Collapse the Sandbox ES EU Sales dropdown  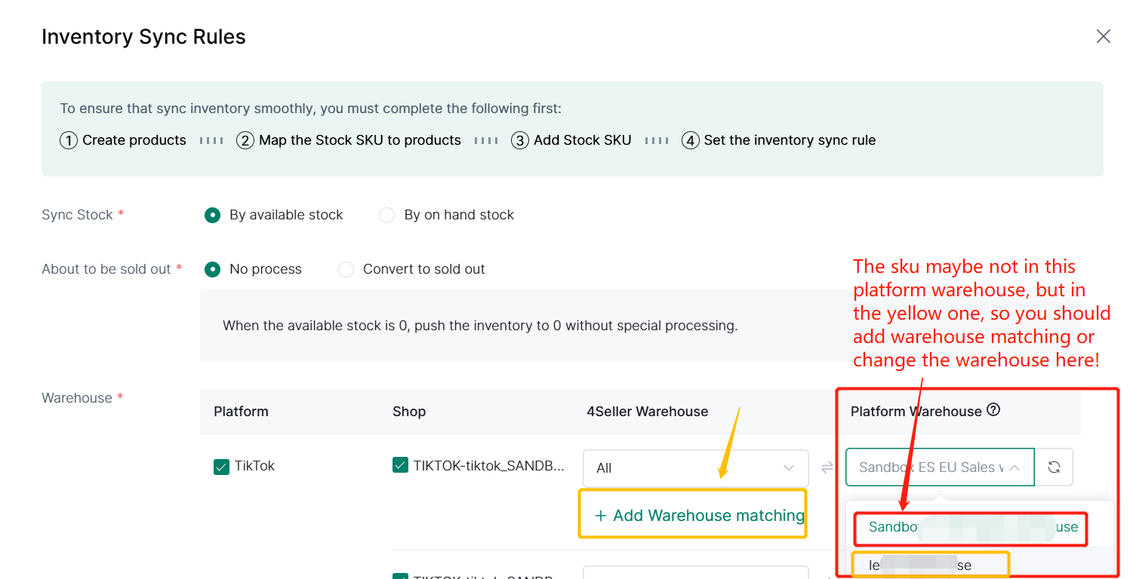coord(939,467)
